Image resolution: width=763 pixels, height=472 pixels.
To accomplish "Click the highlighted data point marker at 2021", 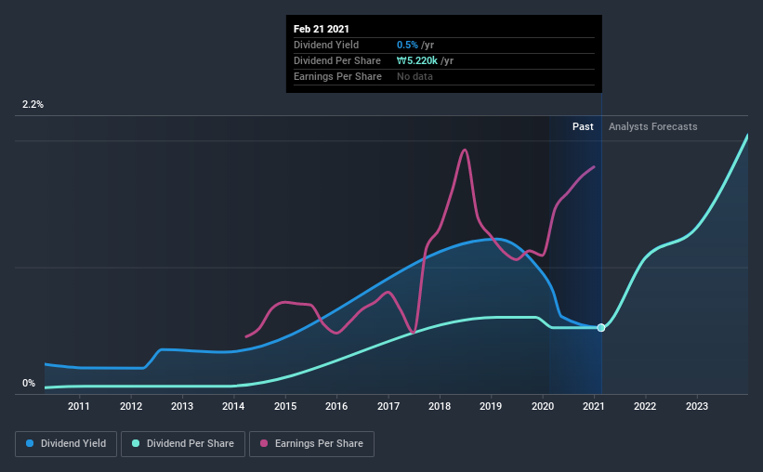I will 601,327.
